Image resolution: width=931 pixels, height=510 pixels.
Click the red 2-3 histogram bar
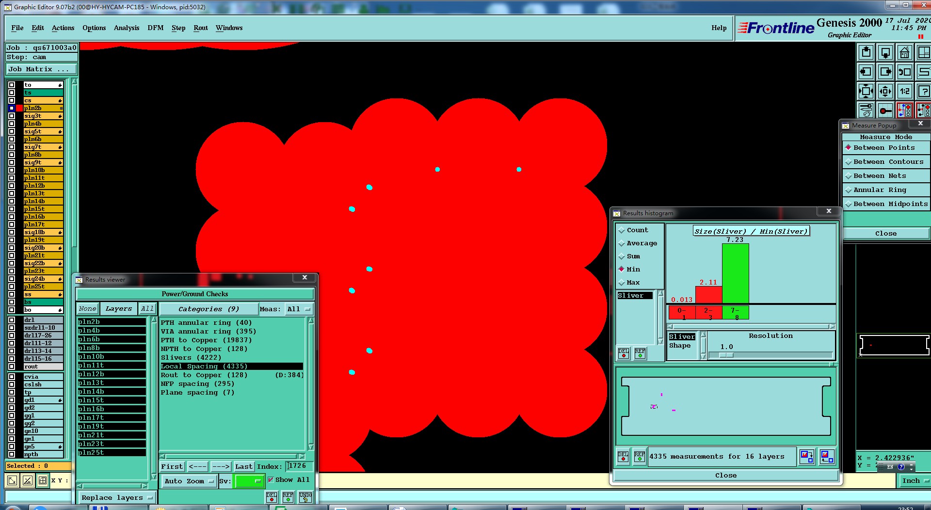click(x=708, y=295)
